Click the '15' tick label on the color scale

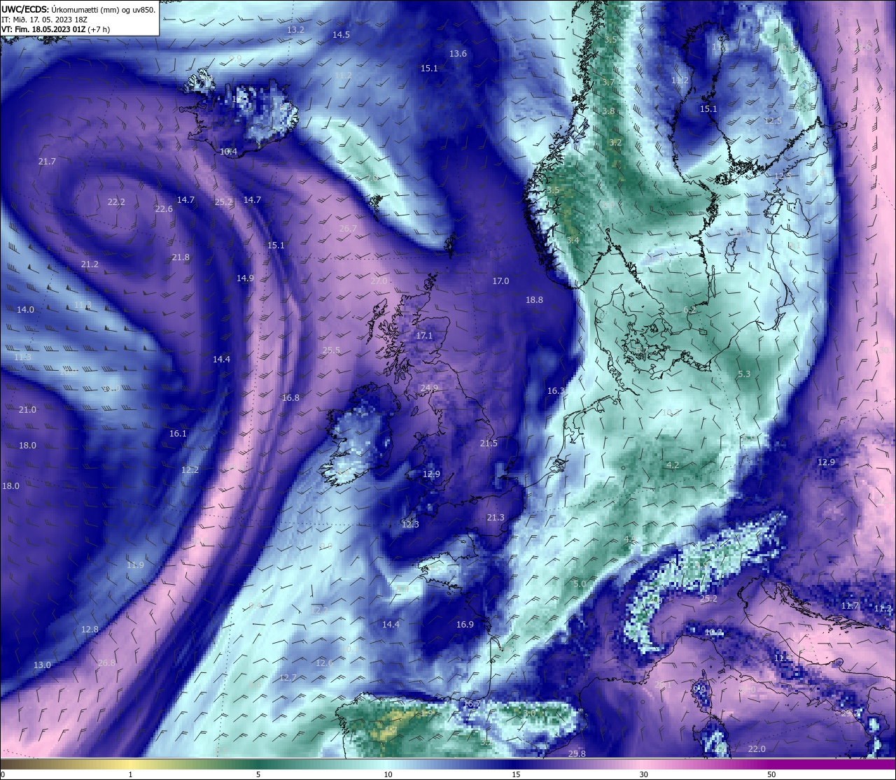(x=514, y=774)
